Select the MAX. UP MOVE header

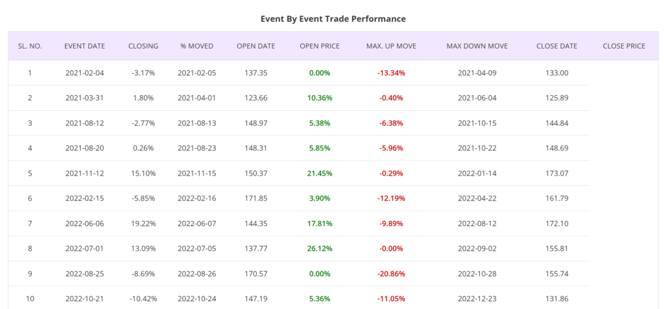point(391,46)
